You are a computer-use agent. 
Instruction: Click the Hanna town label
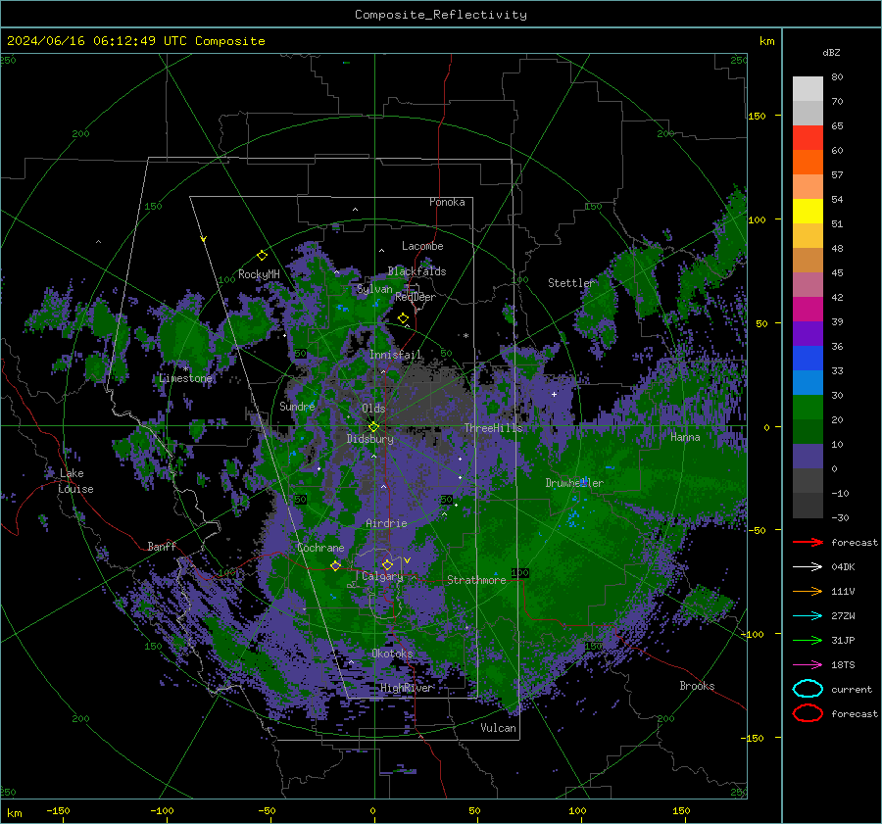[685, 437]
